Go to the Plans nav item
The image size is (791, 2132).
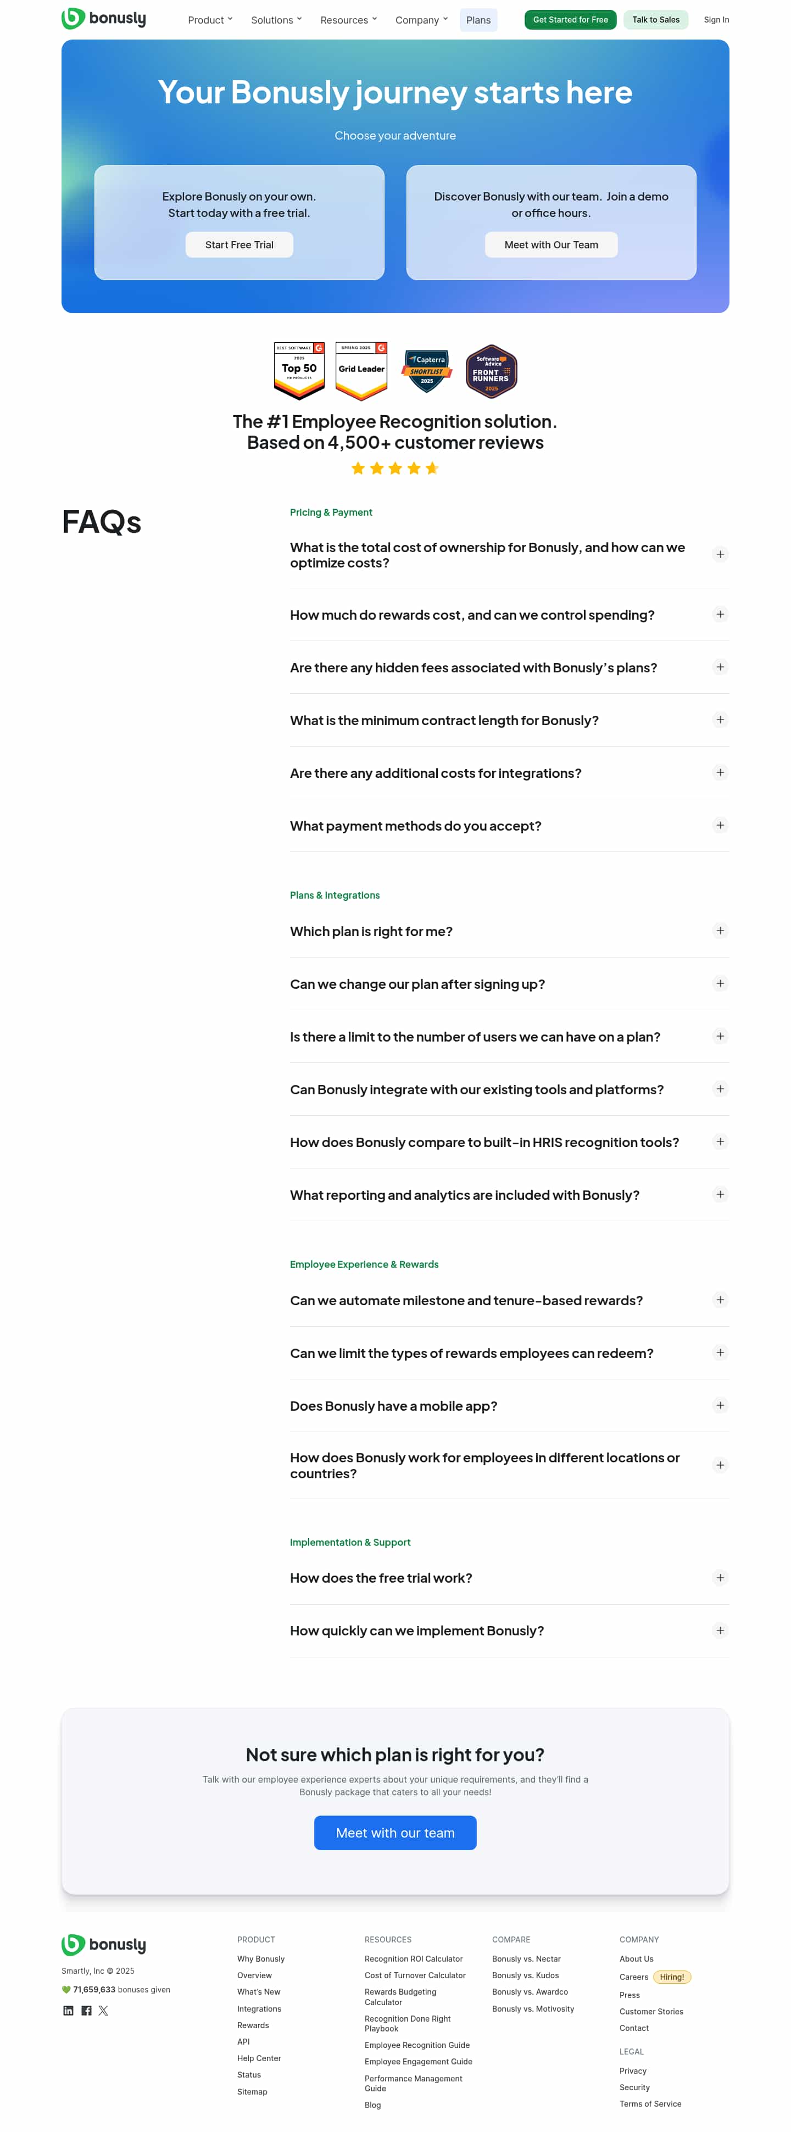478,20
